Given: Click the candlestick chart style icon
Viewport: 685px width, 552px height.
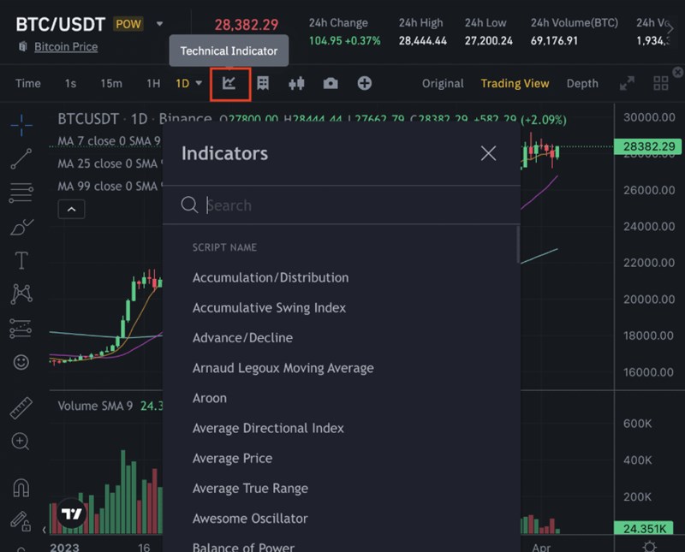Looking at the screenshot, I should coord(297,83).
